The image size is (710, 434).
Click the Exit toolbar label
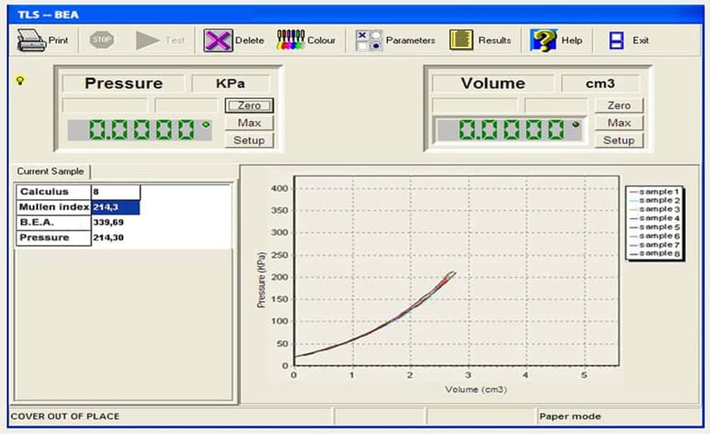641,40
